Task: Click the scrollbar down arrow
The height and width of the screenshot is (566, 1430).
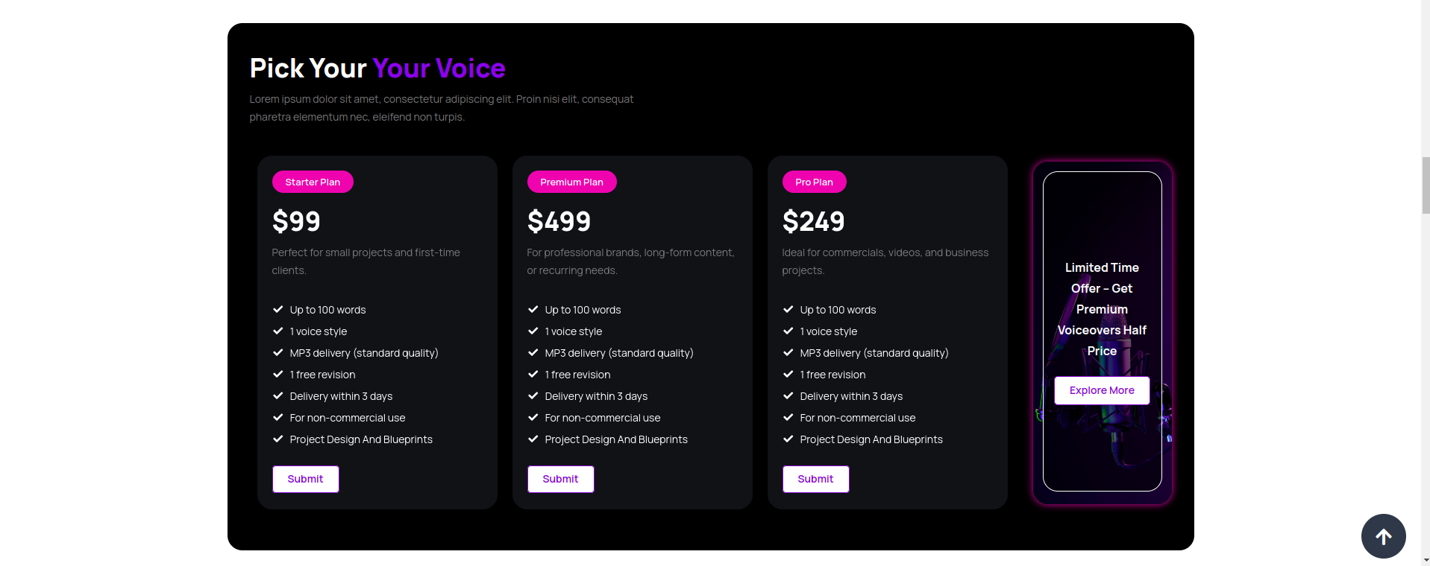Action: pos(1426,560)
